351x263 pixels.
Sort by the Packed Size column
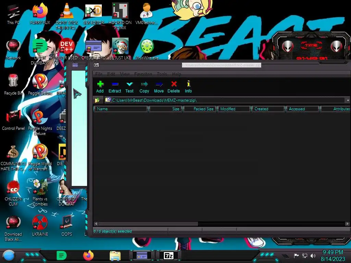(200, 109)
